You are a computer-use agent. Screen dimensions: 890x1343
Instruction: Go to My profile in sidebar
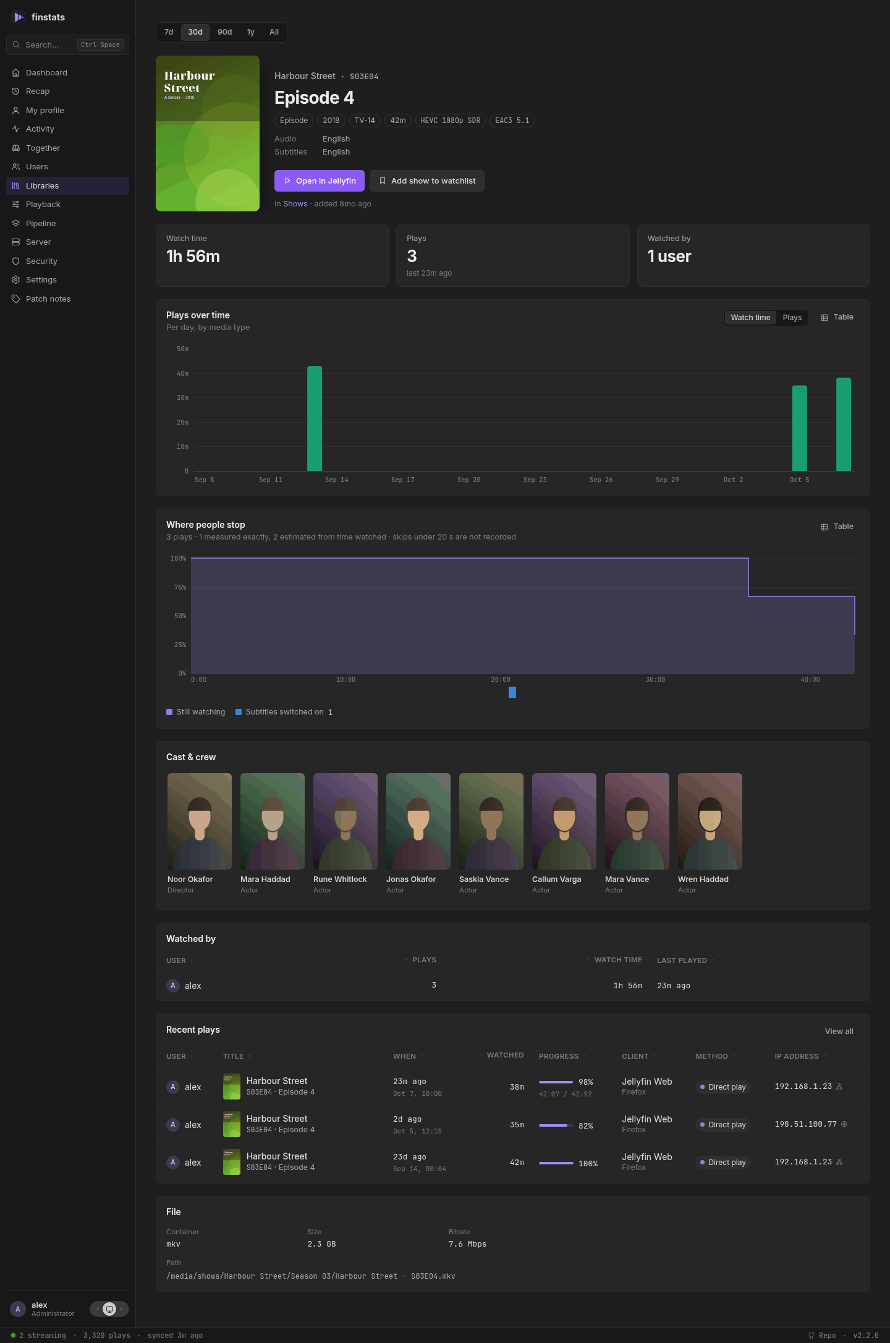coord(67,110)
